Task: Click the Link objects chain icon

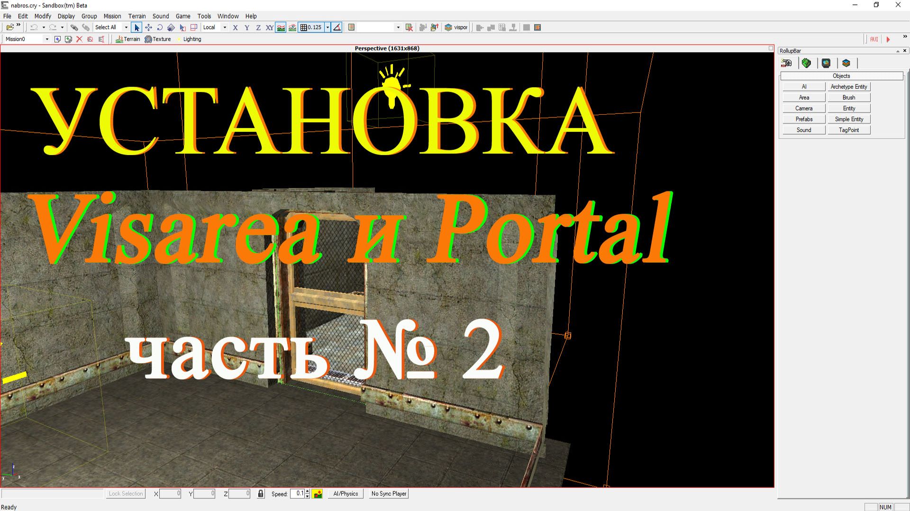Action: 74,27
